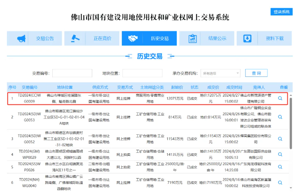Click into the 地块位置 text box
Image resolution: width=299 pixels, height=194 pixels.
point(142,73)
